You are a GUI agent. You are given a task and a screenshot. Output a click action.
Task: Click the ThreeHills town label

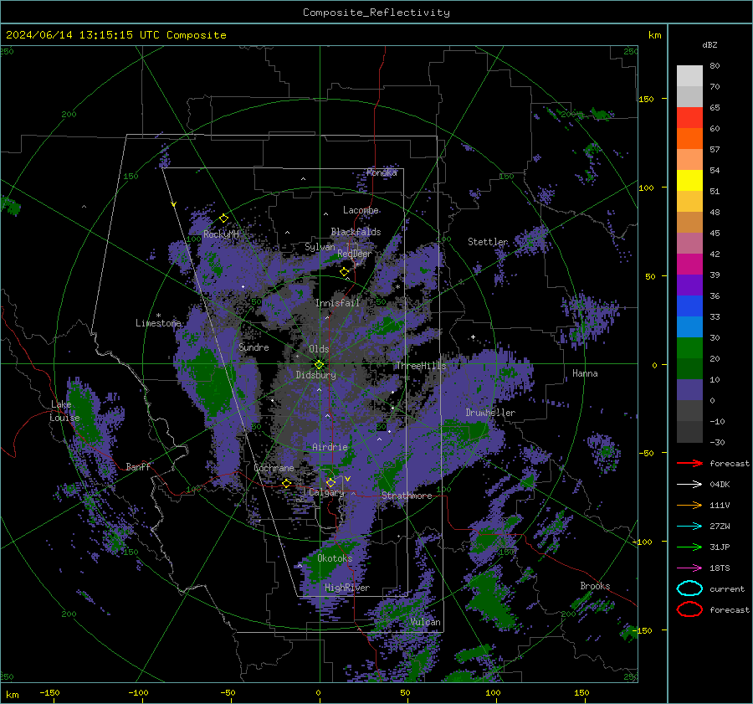tap(421, 366)
